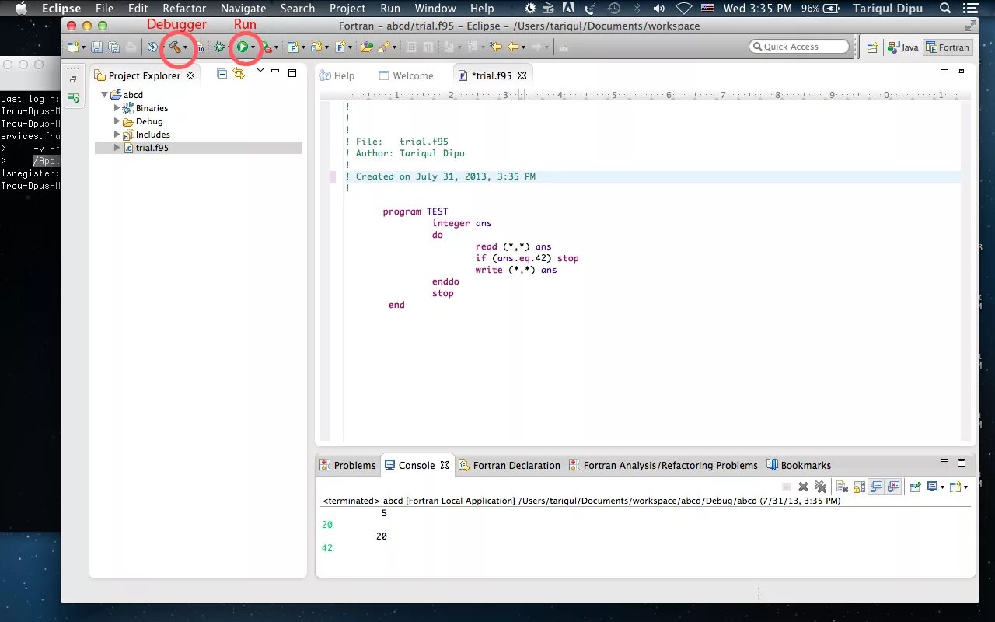
Task: Maximize the Console panel
Action: (962, 462)
